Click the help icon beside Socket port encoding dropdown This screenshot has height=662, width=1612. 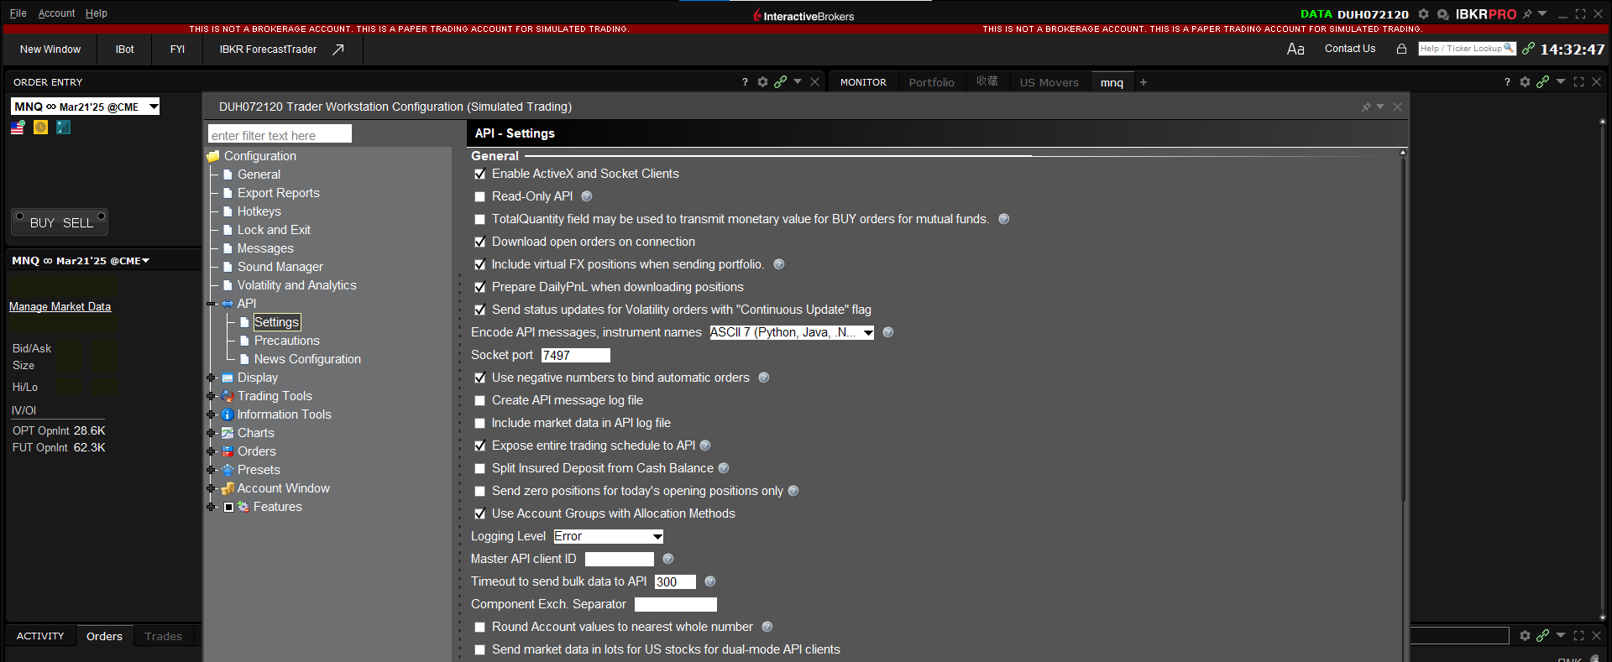[x=888, y=332]
